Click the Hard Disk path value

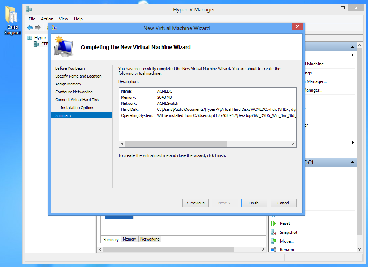226,109
